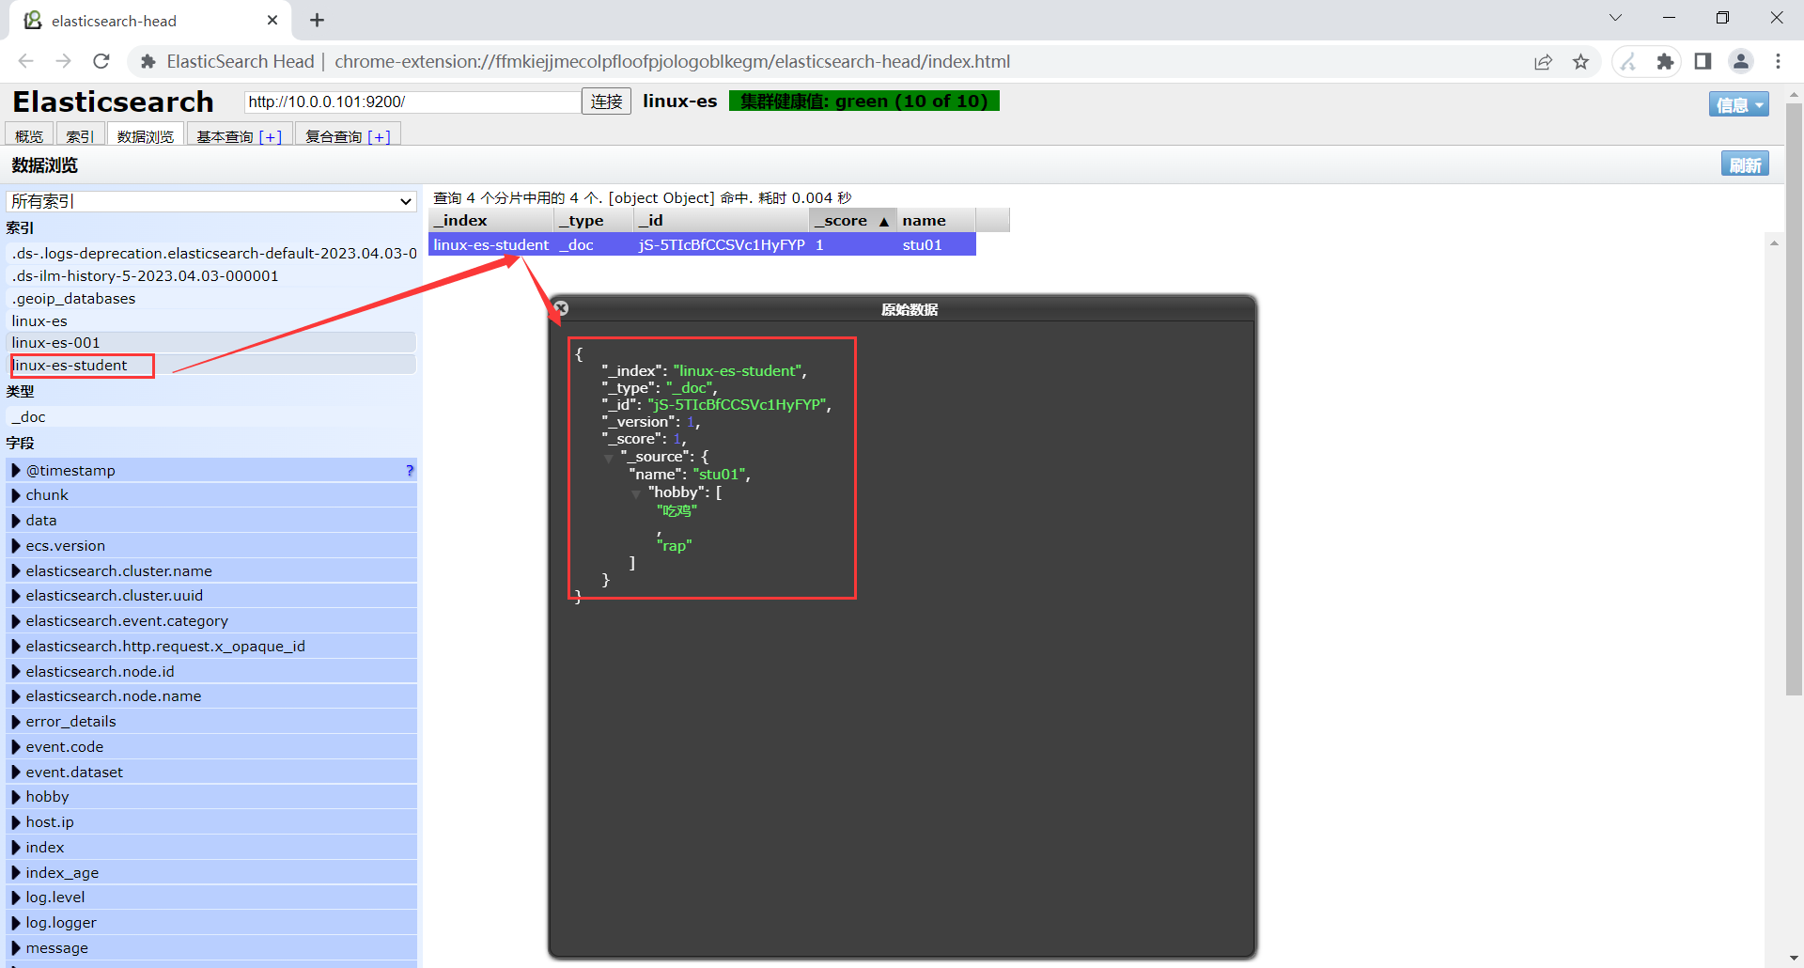This screenshot has height=968, width=1804.
Task: Open the side panel icon in browser toolbar
Action: [x=1703, y=61]
